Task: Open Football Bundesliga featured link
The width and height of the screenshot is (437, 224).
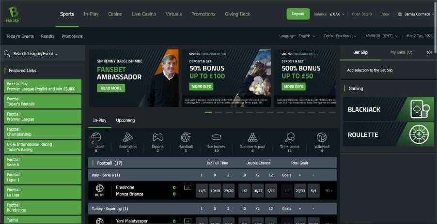Action: (x=43, y=208)
